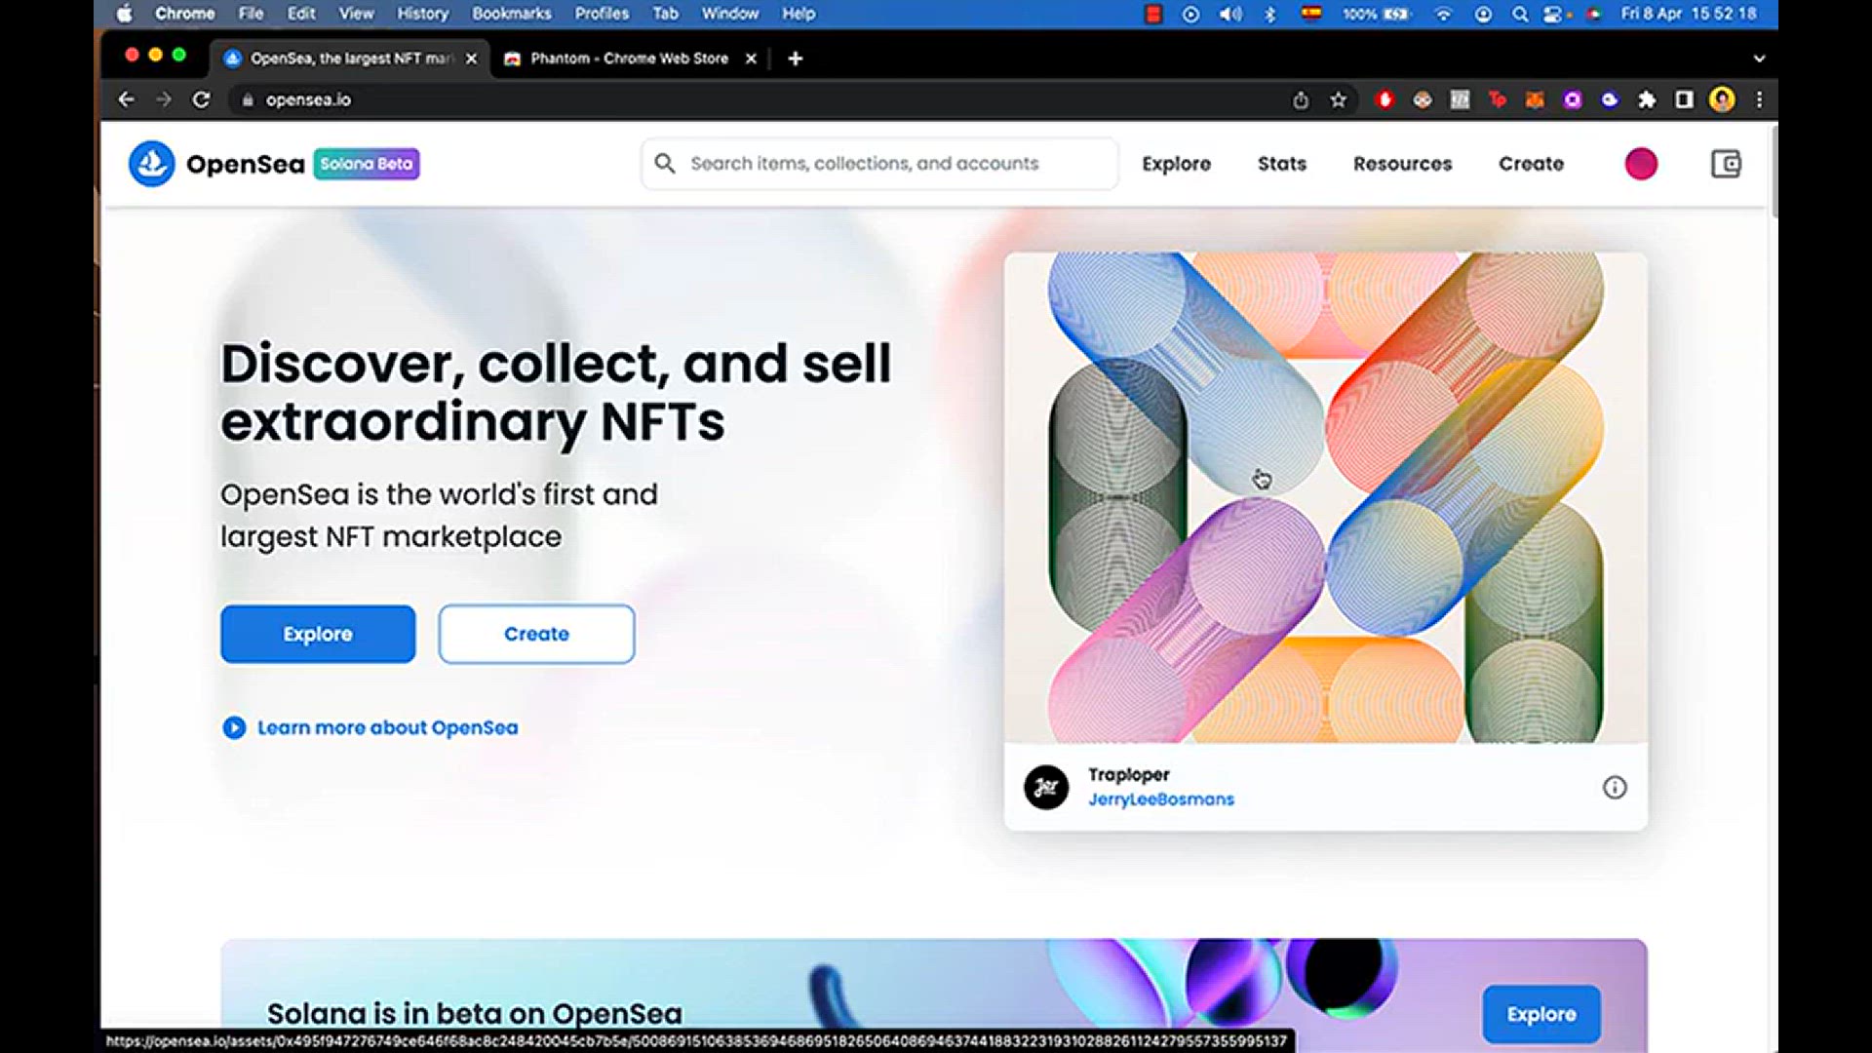Open the Chrome profile avatar
This screenshot has width=1872, height=1053.
click(1722, 99)
